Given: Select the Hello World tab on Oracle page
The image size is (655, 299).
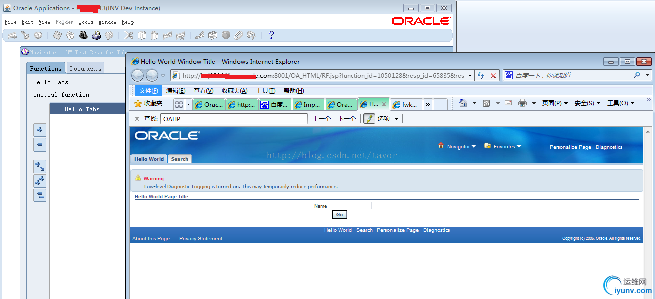Looking at the screenshot, I should tap(149, 159).
